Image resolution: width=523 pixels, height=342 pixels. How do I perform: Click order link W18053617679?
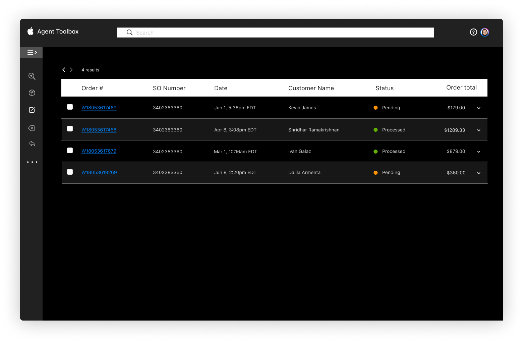pos(99,151)
